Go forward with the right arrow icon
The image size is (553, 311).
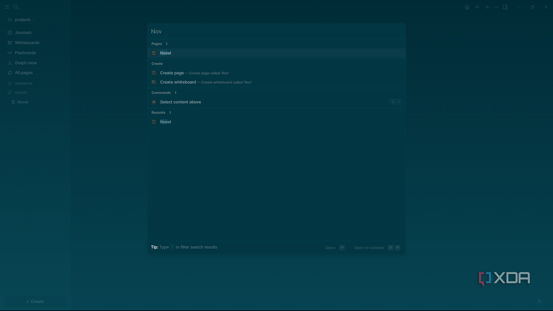(x=487, y=7)
